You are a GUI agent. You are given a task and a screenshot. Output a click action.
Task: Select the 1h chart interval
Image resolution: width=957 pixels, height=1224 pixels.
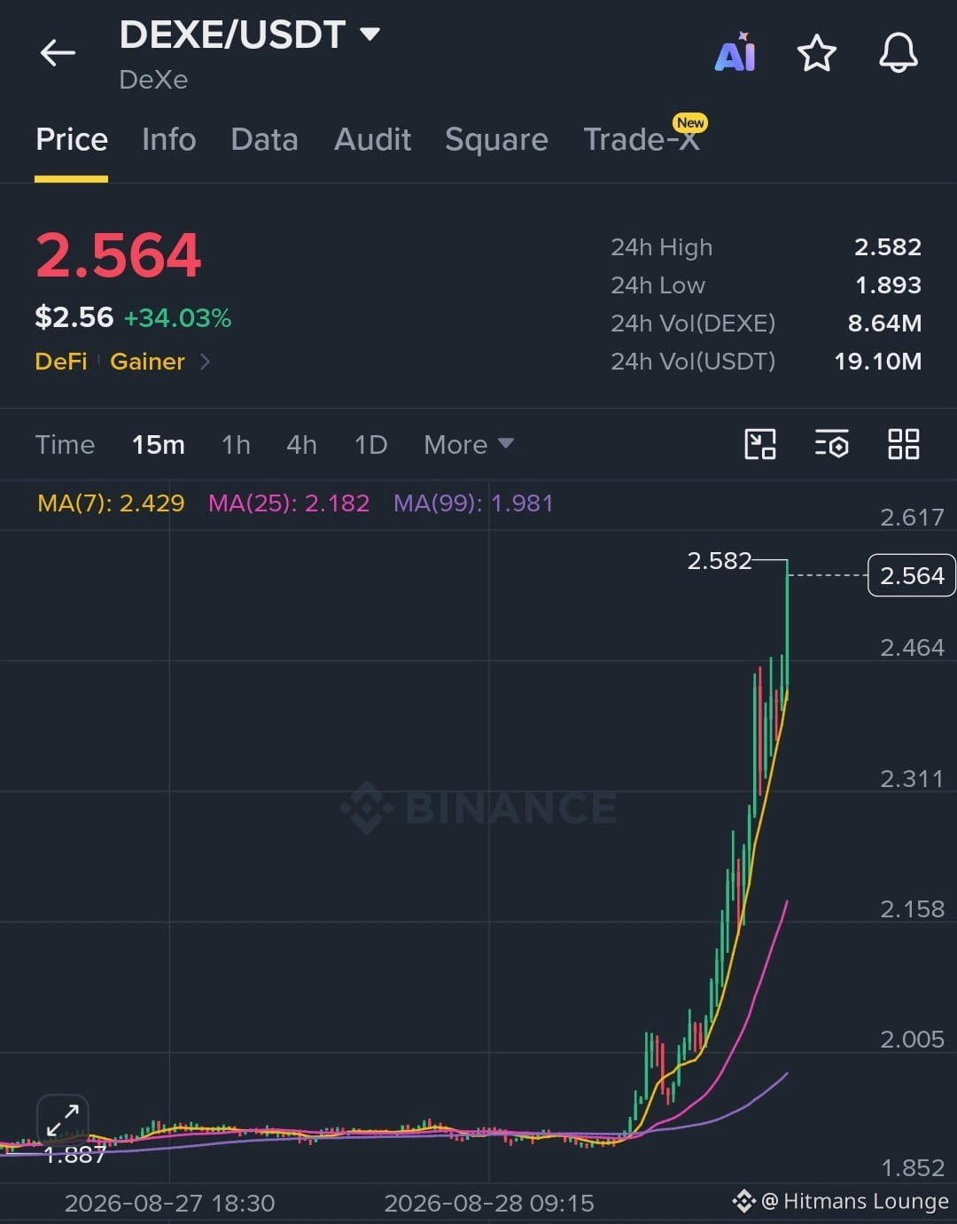click(x=236, y=444)
